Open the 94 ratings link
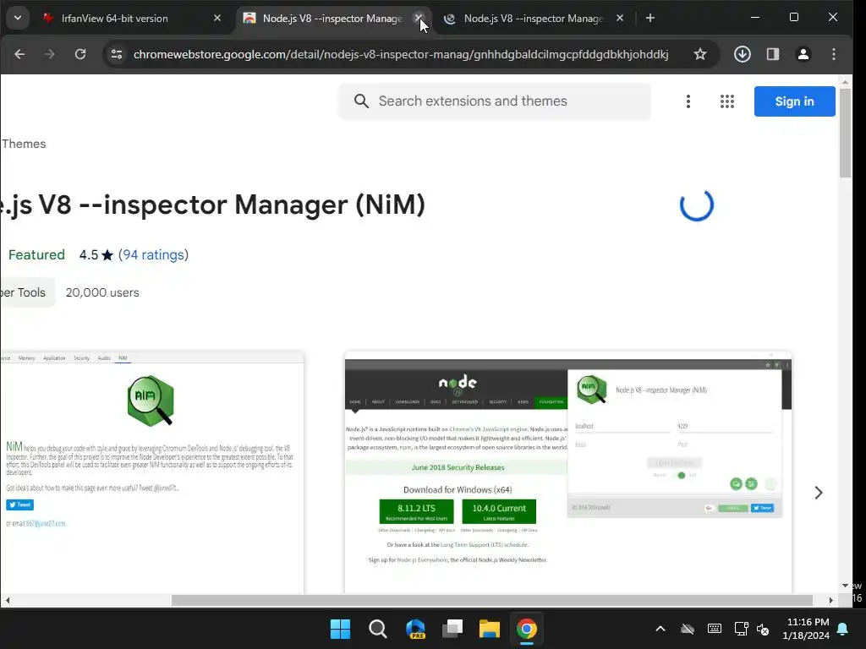866x649 pixels. [154, 255]
